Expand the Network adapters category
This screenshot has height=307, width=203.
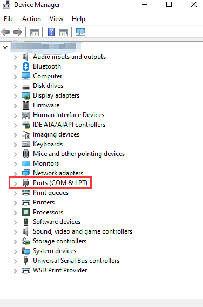(15, 174)
